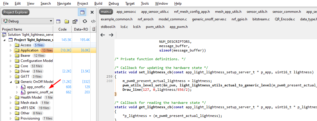Click the Bearer folder icon
This screenshot has height=121, width=317.
point(17,56)
